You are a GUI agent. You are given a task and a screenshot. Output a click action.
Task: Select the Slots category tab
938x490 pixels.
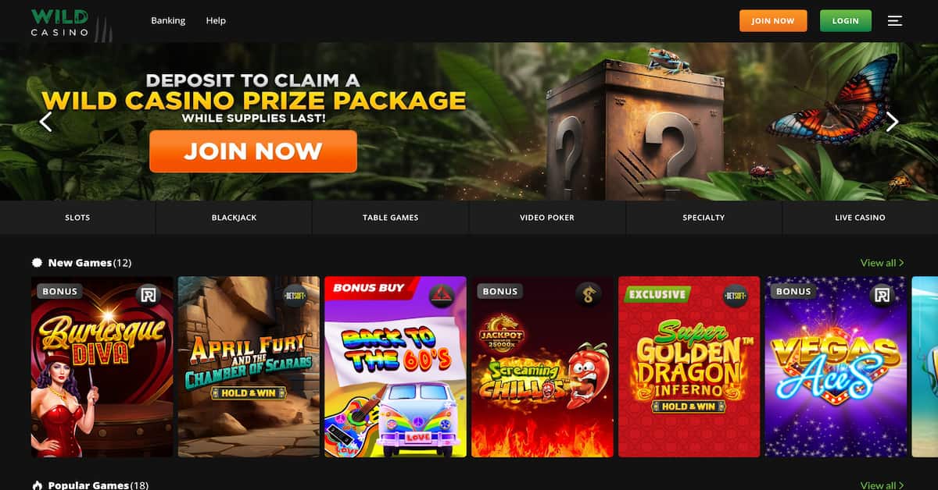(77, 218)
